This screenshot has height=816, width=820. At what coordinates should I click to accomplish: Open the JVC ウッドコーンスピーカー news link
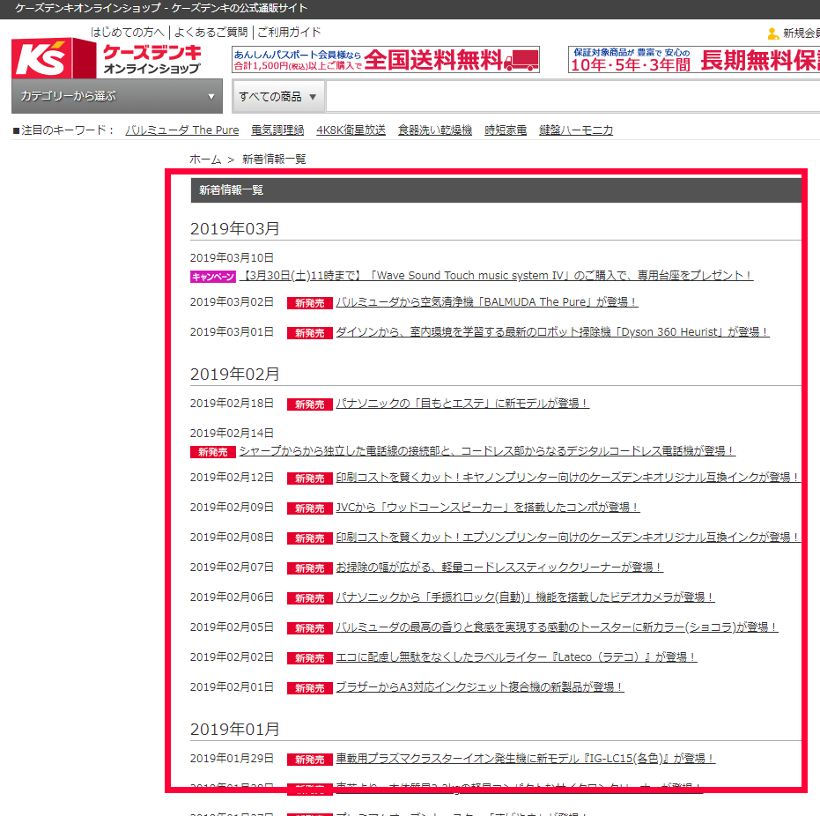pos(487,508)
